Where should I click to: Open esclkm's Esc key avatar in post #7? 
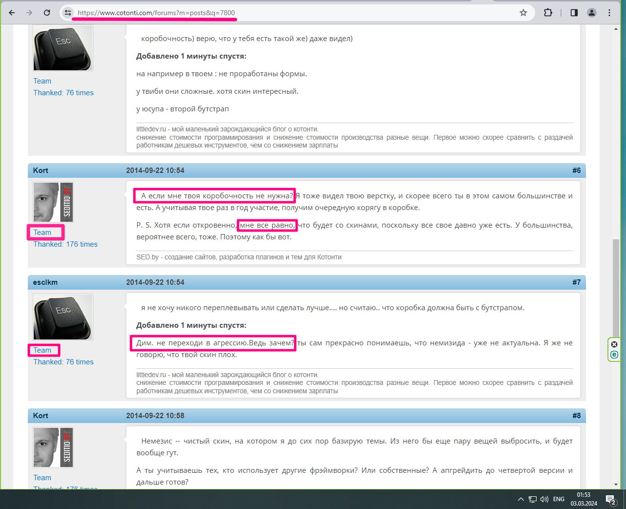coord(63,317)
